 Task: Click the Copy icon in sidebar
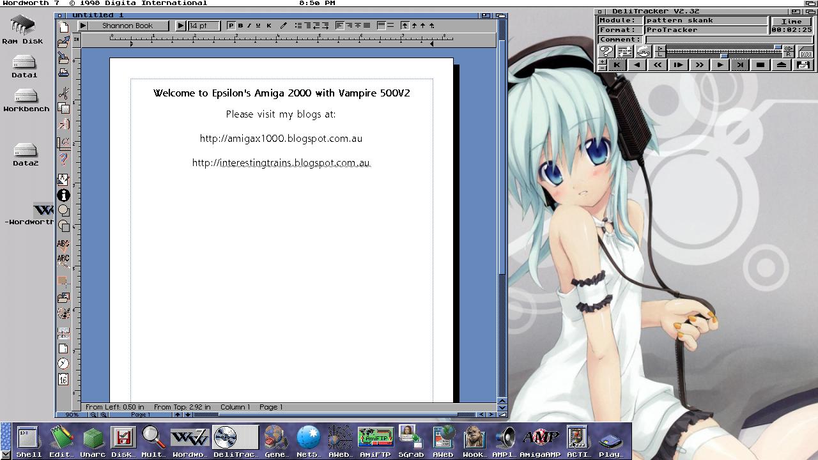coord(63,109)
